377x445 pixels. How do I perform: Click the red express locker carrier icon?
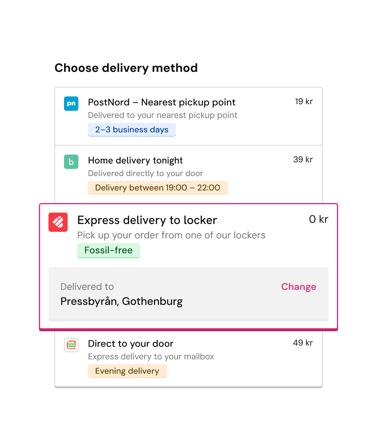58,222
